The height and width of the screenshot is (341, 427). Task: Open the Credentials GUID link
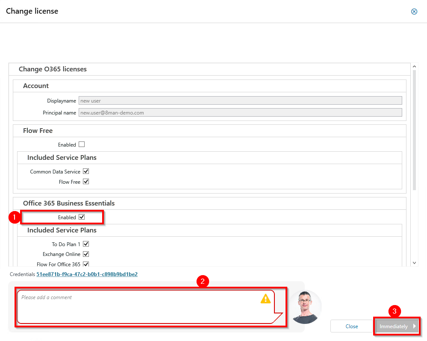click(87, 274)
